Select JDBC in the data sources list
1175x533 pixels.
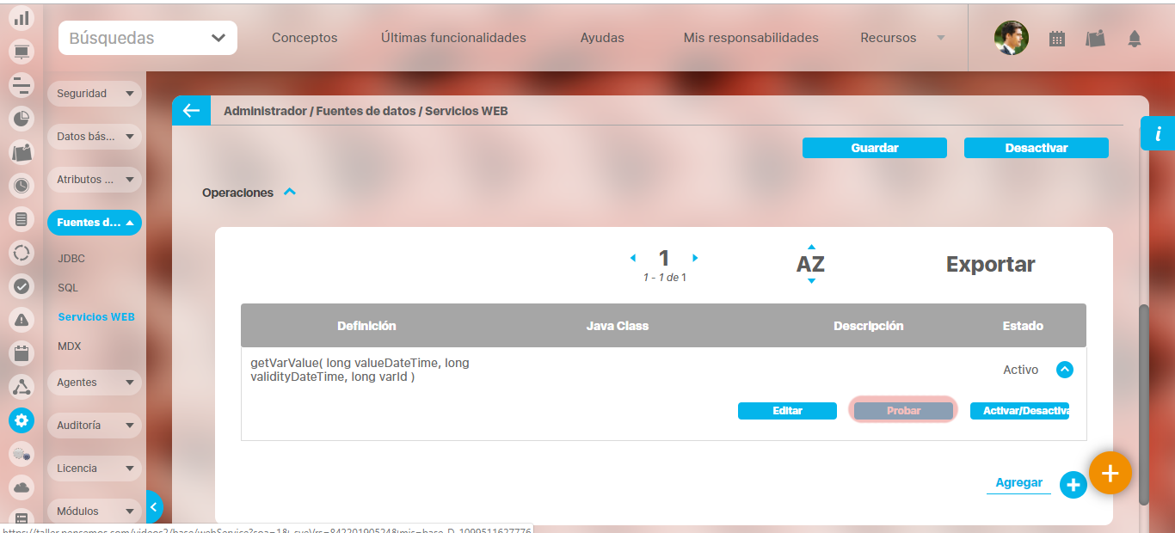click(x=71, y=258)
